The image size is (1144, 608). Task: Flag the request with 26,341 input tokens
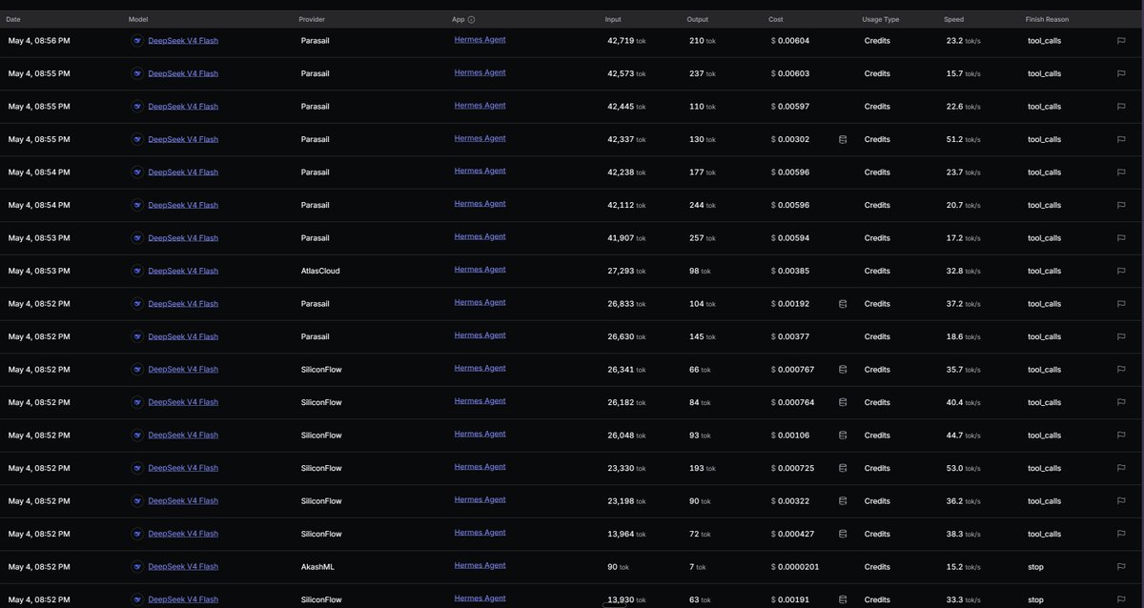coord(1121,370)
